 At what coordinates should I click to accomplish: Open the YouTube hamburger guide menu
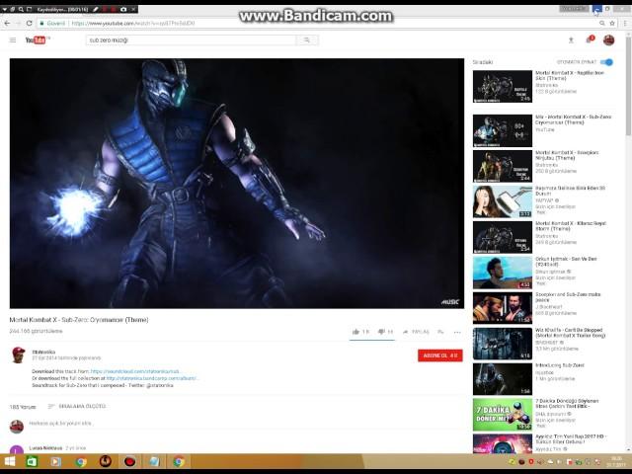click(x=13, y=39)
